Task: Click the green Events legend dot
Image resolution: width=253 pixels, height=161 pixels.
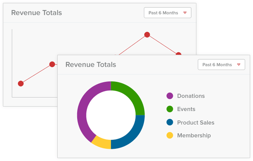Action: [170, 109]
